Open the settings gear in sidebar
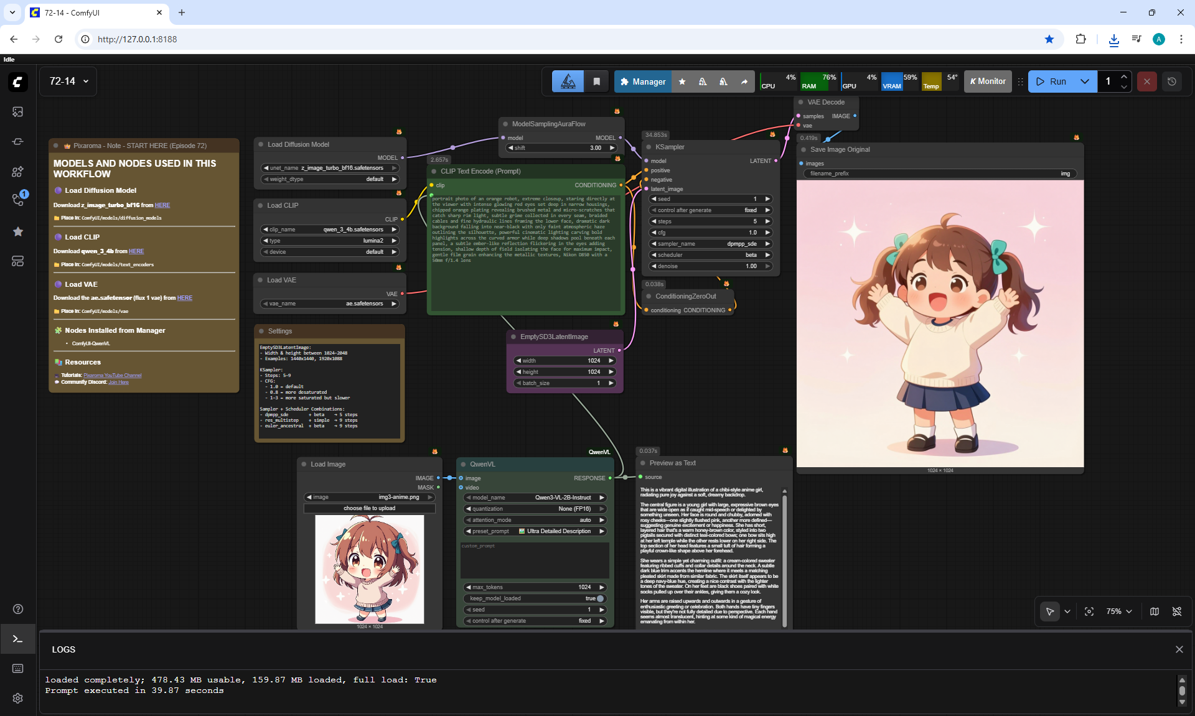 point(17,698)
